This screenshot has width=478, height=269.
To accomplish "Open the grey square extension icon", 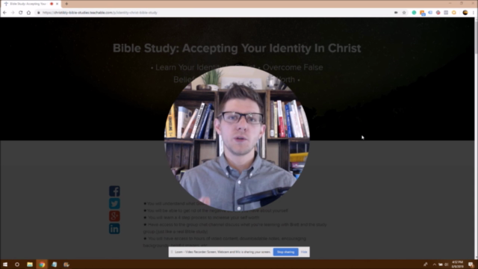I will tap(446, 13).
